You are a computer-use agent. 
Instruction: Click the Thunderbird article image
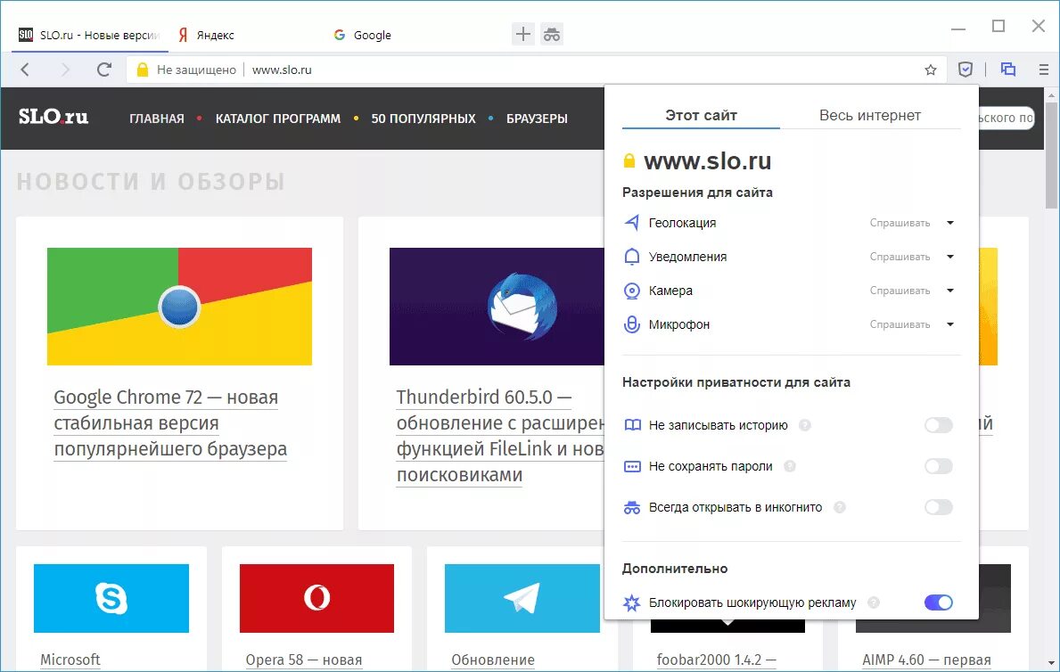click(497, 307)
